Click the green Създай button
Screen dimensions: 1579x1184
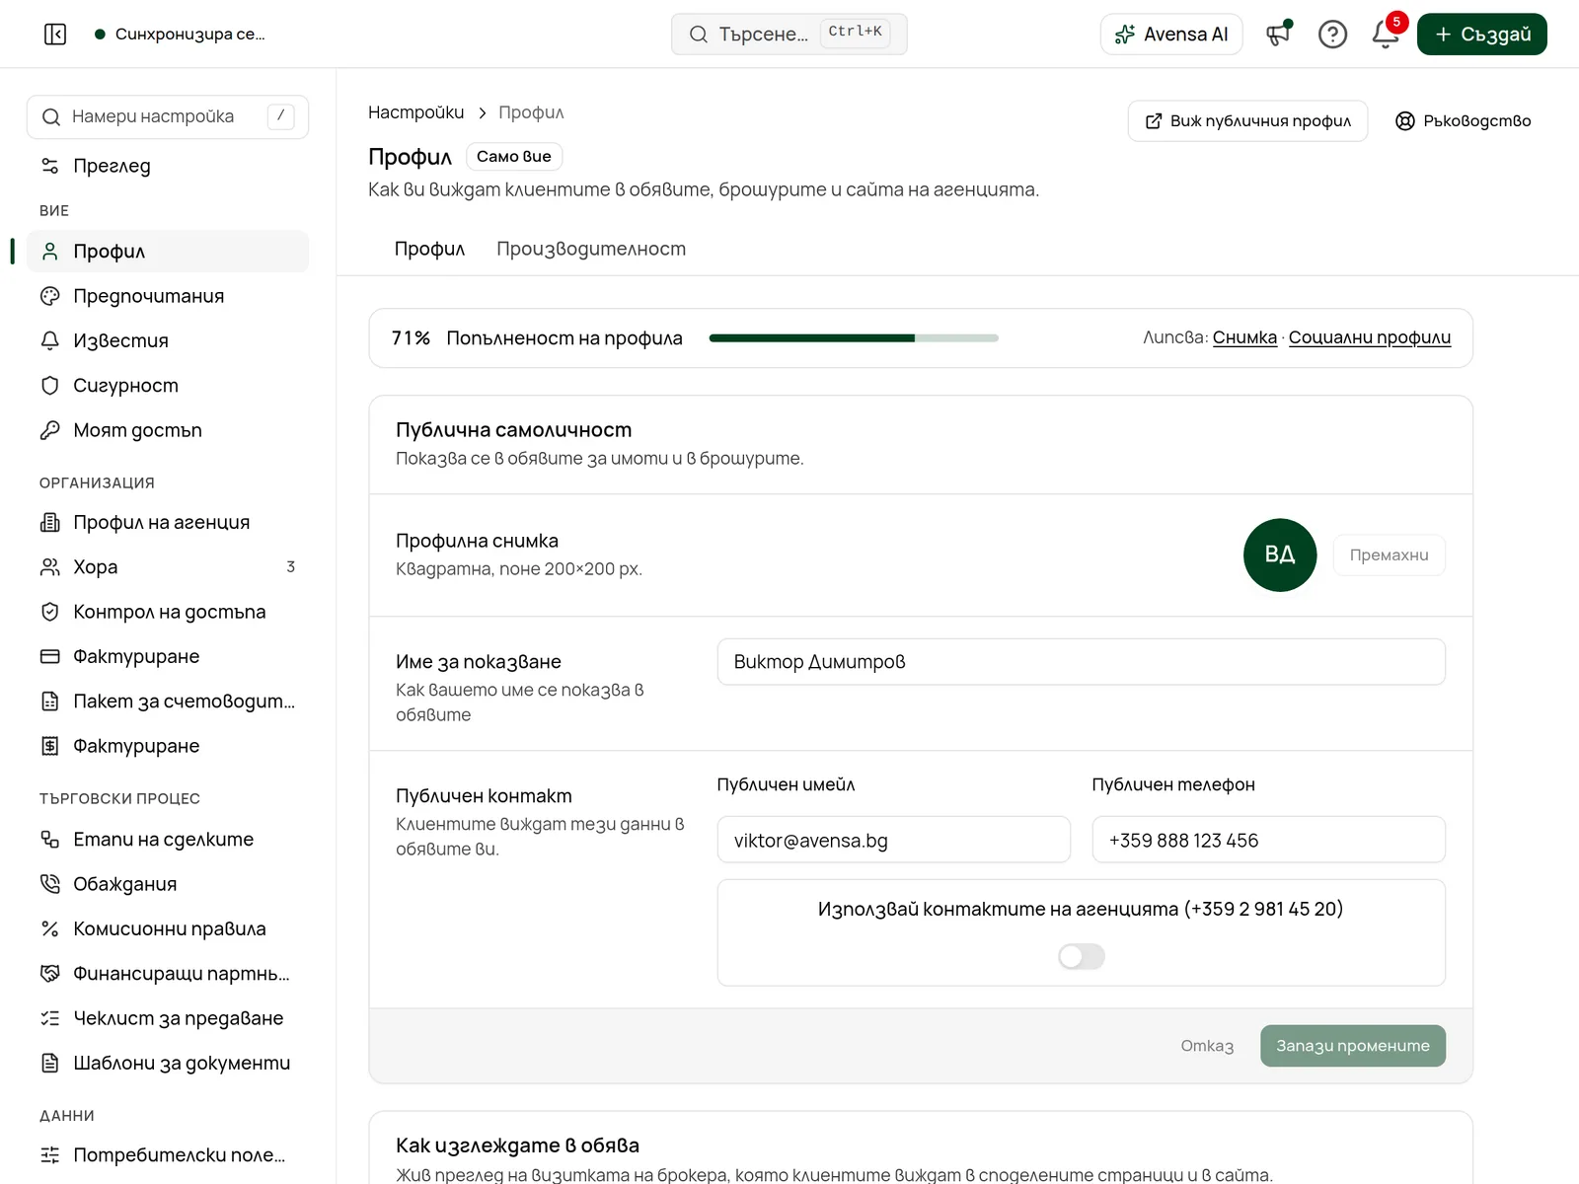coord(1482,35)
